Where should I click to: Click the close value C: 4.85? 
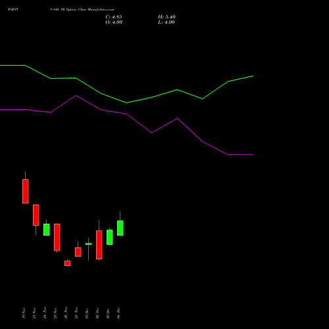114,17
